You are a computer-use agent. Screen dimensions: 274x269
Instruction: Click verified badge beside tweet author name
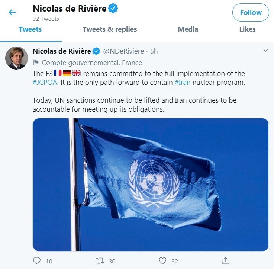[96, 51]
